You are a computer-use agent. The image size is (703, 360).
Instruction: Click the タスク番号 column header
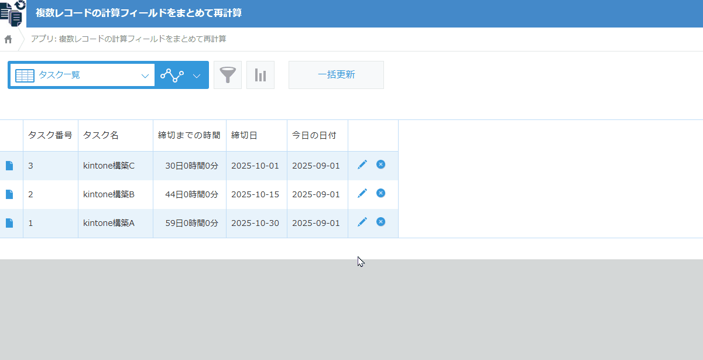click(x=50, y=135)
